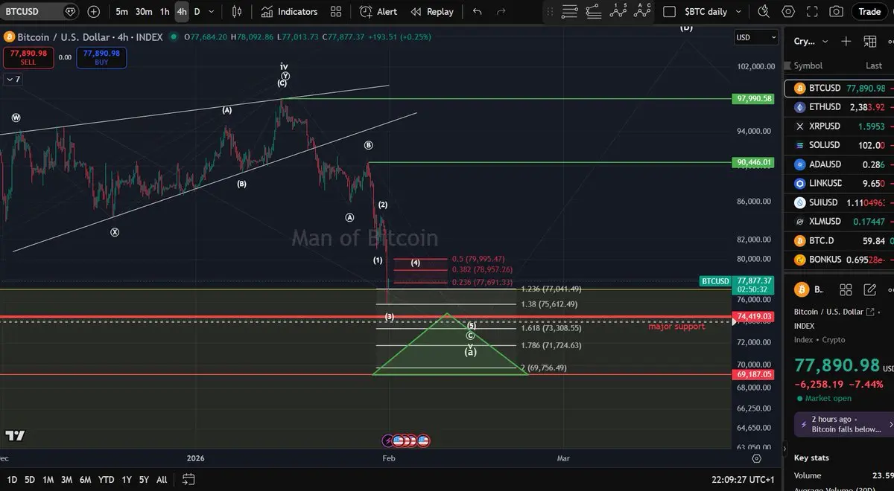Open the $BTC daily layout name
The image size is (894, 491).
point(706,11)
